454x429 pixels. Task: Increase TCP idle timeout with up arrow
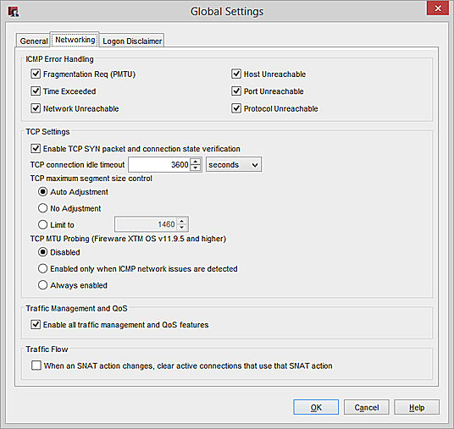click(x=196, y=162)
